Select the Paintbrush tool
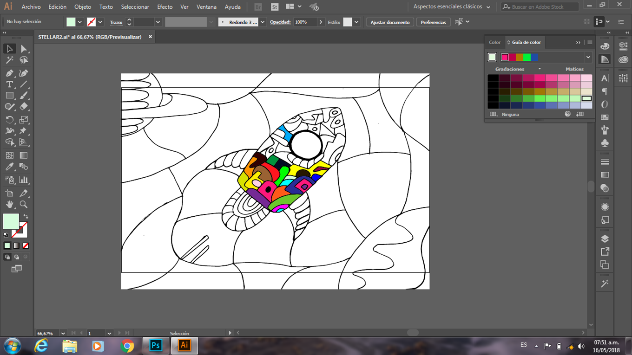This screenshot has height=355, width=632. click(24, 96)
